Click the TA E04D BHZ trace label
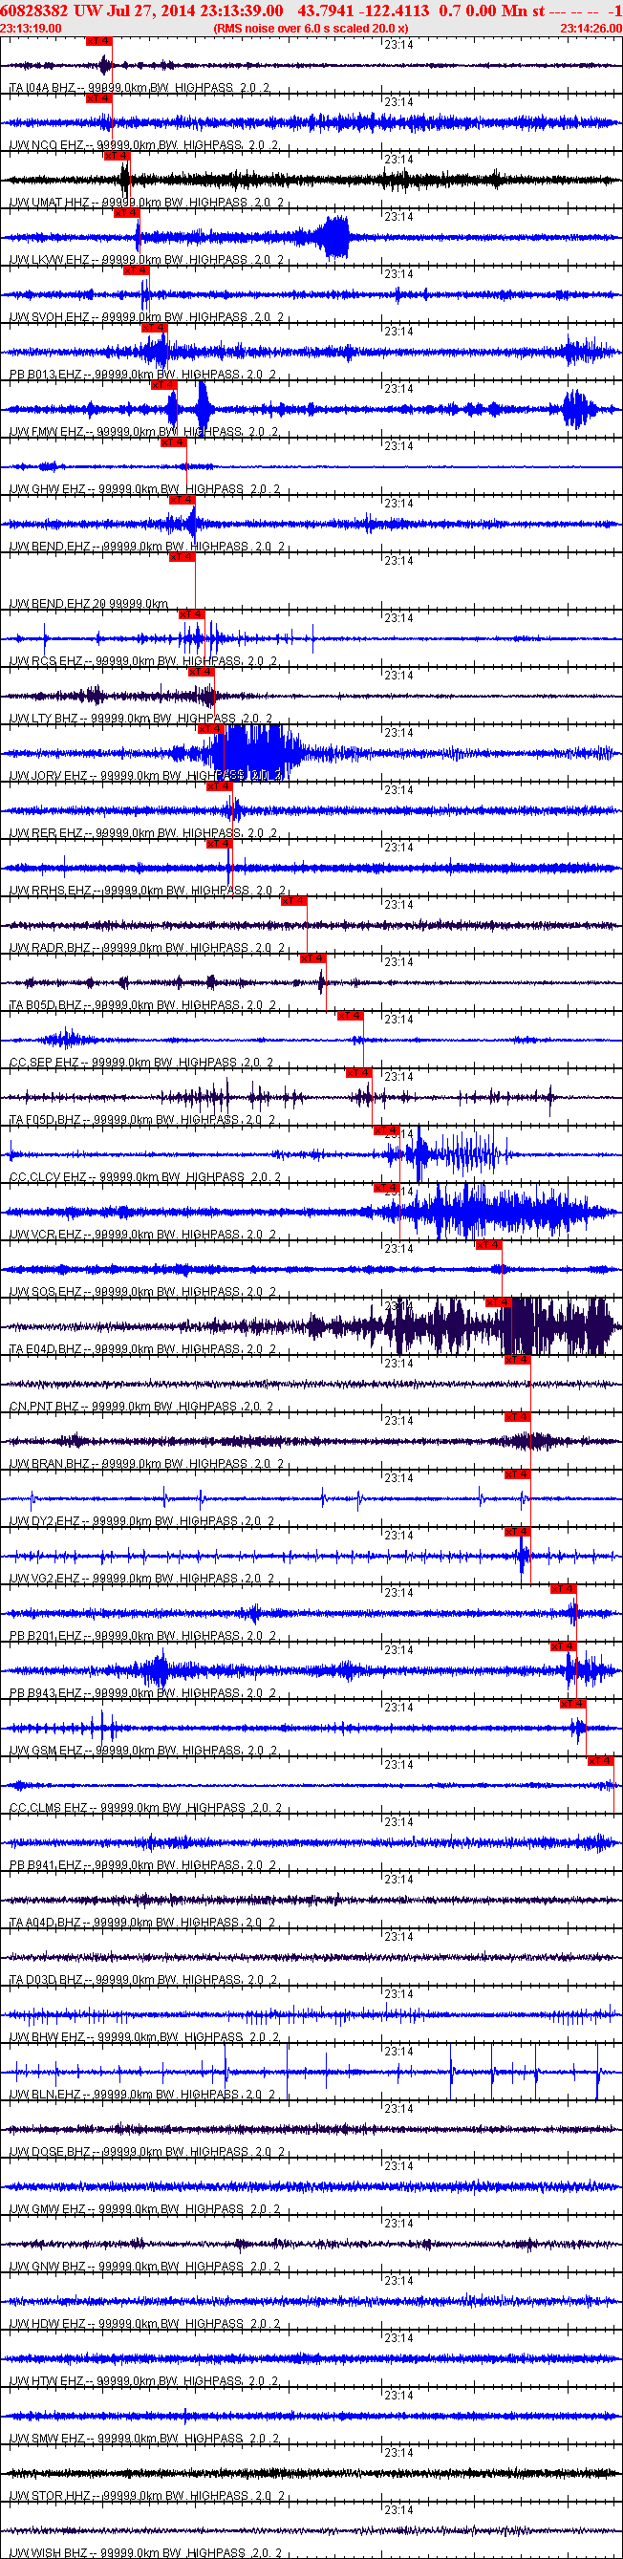 click(143, 1351)
